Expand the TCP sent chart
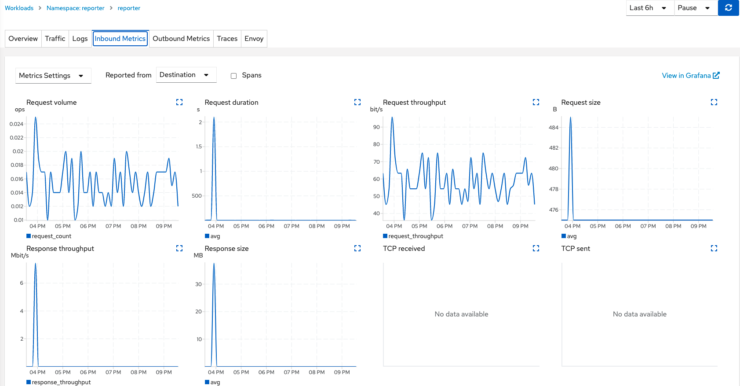 pyautogui.click(x=714, y=248)
